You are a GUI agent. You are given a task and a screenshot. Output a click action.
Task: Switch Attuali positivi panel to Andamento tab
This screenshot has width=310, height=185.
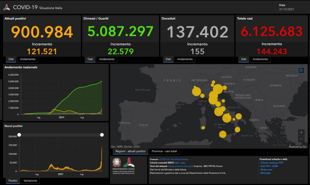tap(28, 59)
